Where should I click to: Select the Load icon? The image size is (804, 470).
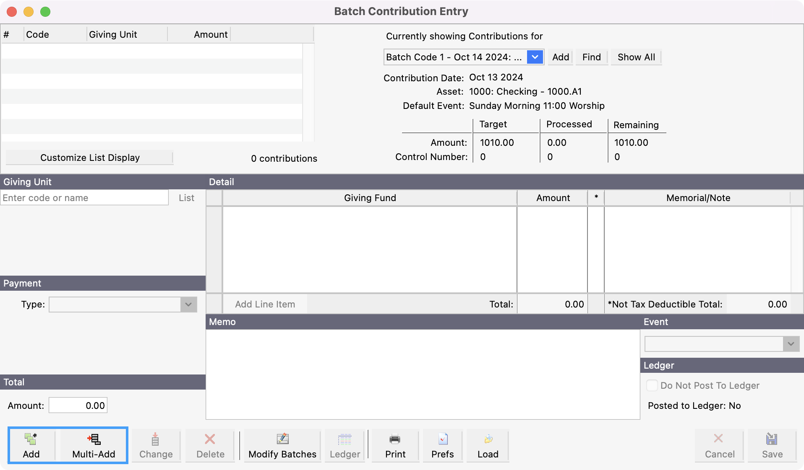pyautogui.click(x=487, y=445)
